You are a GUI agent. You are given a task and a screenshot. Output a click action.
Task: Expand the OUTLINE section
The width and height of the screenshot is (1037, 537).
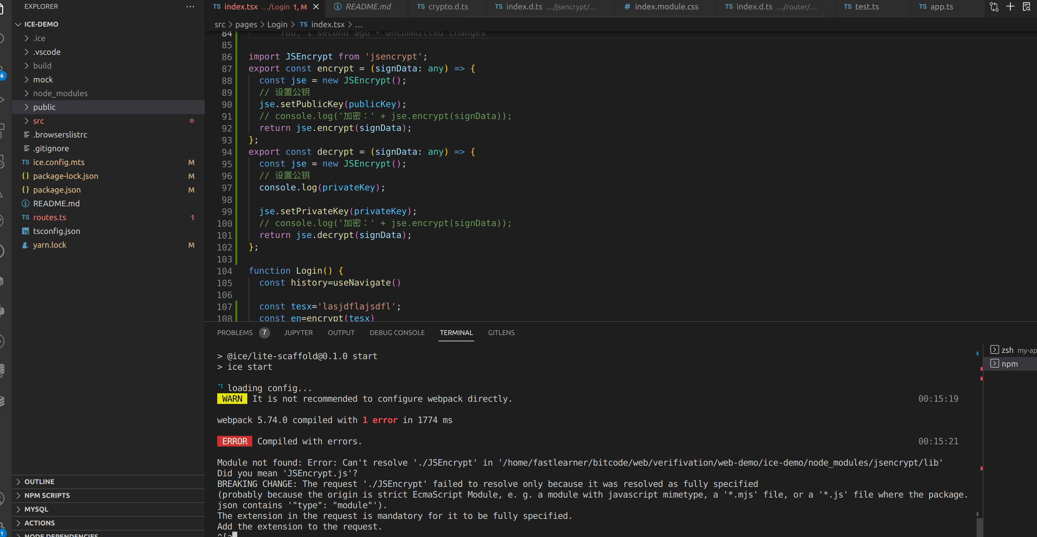(x=39, y=482)
